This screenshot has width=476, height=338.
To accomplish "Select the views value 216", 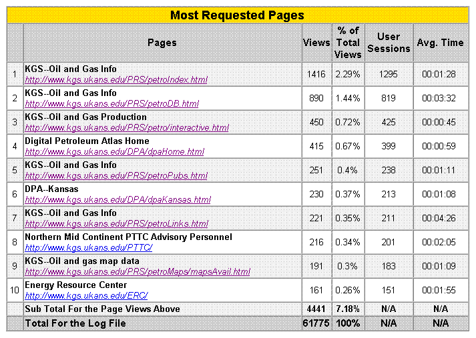I will (316, 242).
